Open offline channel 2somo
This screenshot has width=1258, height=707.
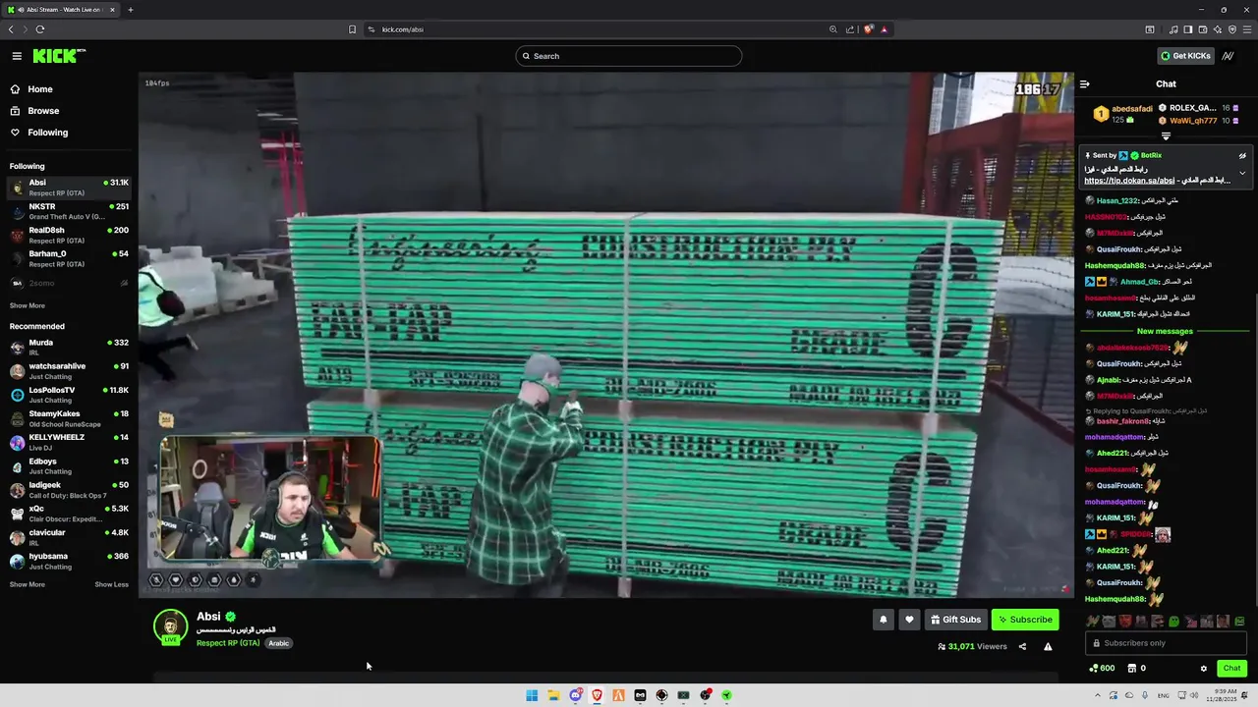click(69, 283)
